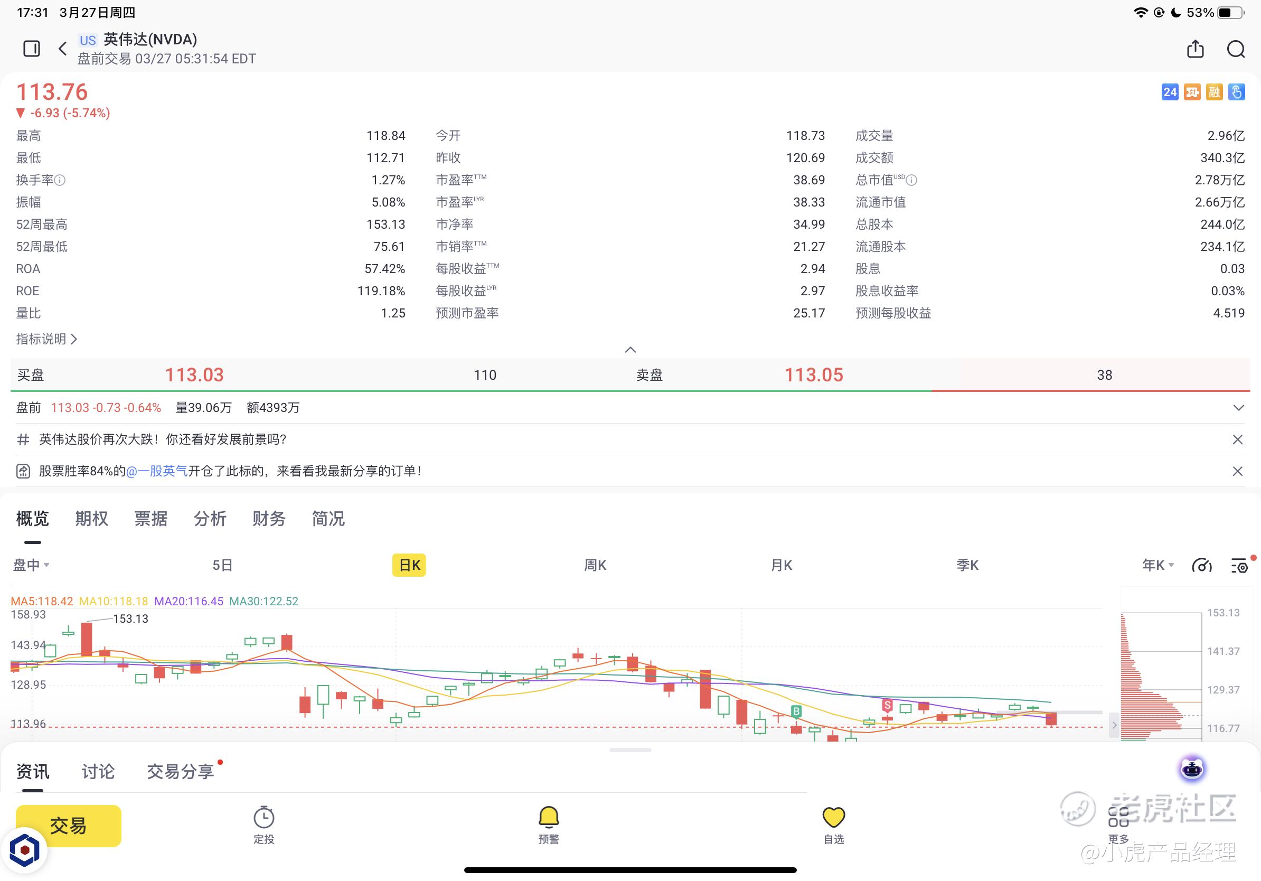Toggle the sidebar panel icon
The image size is (1261, 881).
31,49
